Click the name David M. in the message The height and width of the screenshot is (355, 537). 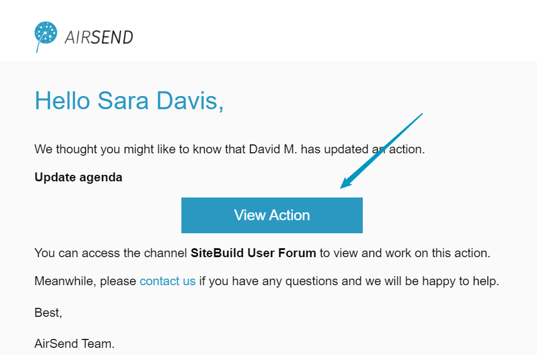coord(273,149)
